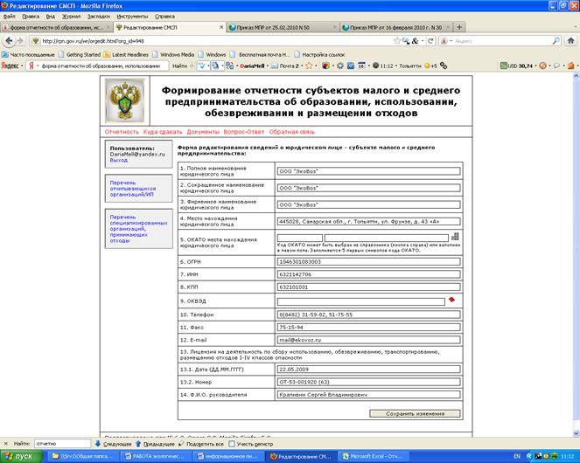
Task: Click the coat of arms emblem image
Action: (x=124, y=100)
